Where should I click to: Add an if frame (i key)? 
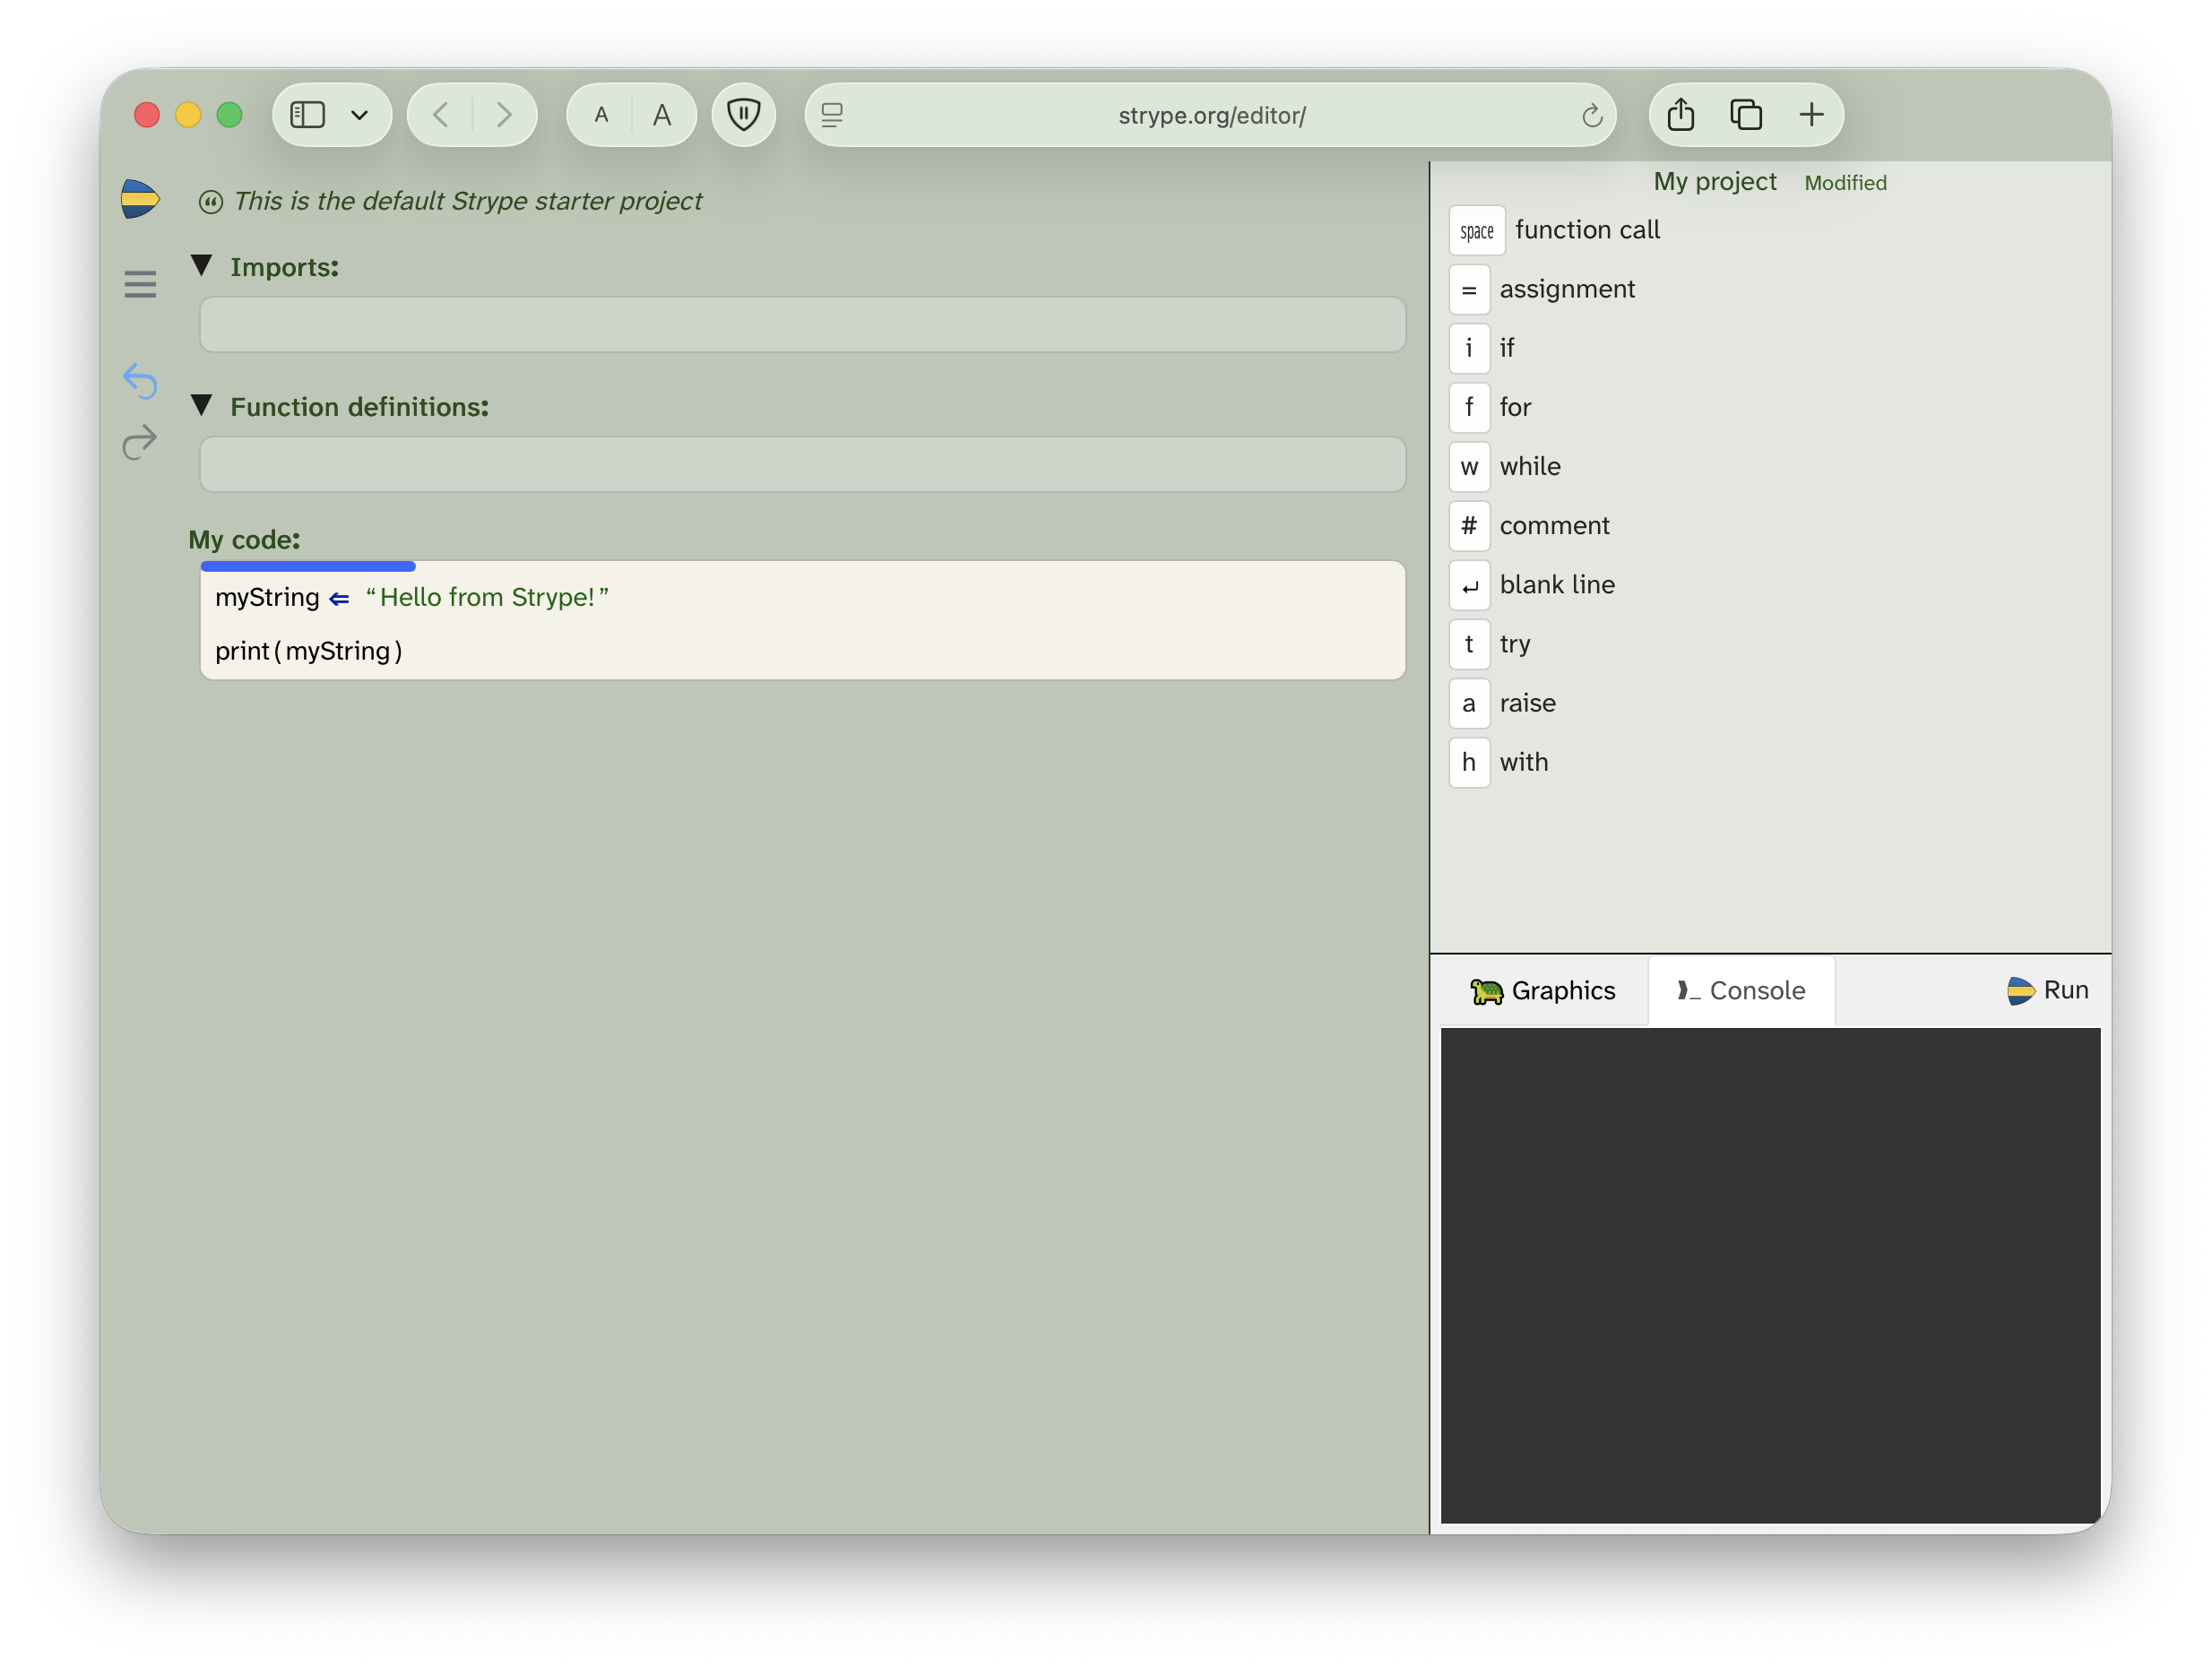pyautogui.click(x=1469, y=348)
